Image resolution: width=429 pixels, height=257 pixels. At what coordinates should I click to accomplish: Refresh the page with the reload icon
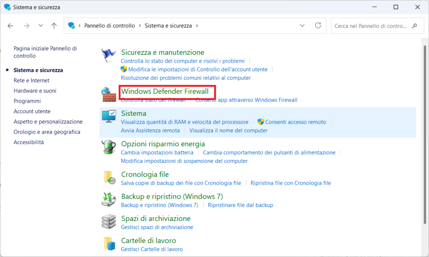(x=318, y=25)
